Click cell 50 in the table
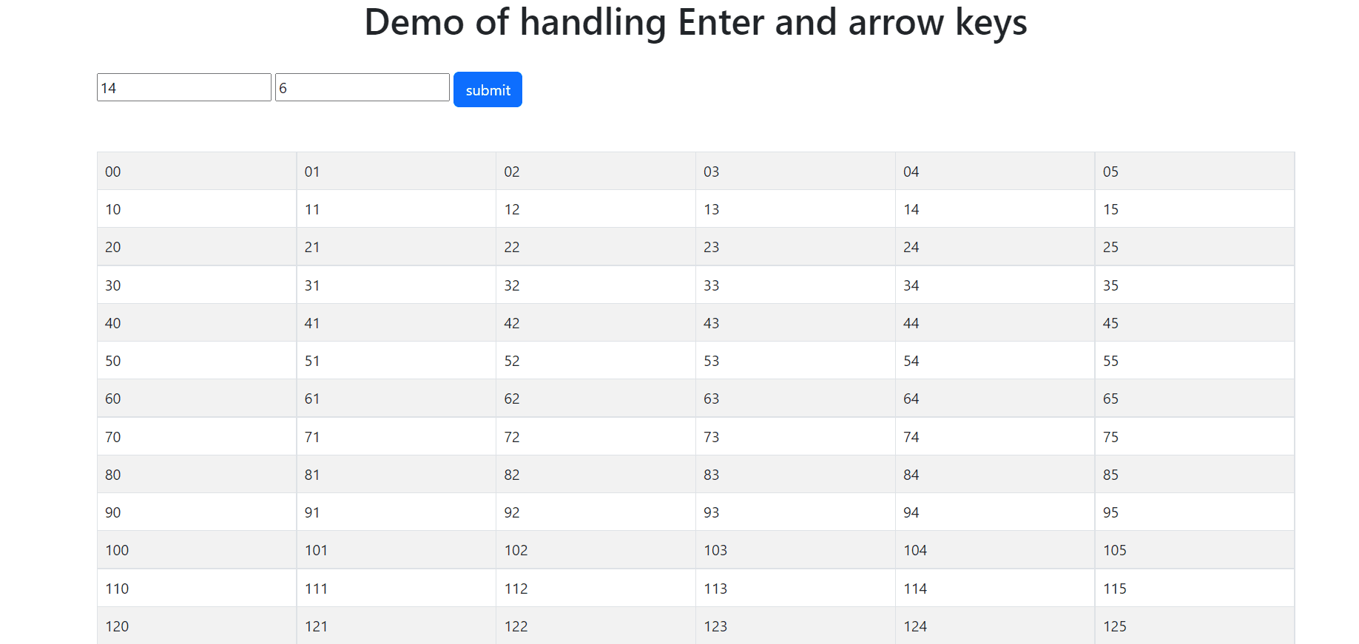Image resolution: width=1359 pixels, height=644 pixels. click(x=196, y=360)
